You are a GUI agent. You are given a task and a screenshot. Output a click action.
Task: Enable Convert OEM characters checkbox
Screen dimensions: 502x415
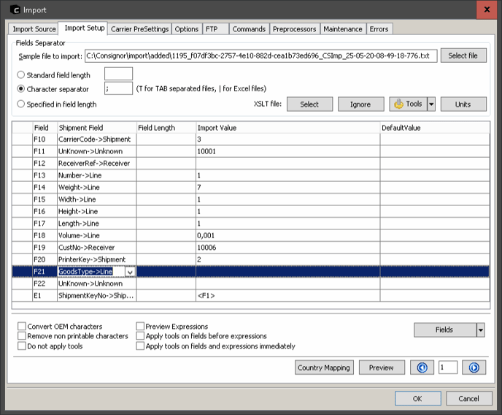(x=22, y=327)
